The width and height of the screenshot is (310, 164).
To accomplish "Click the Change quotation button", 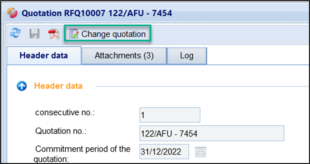I will click(108, 34).
